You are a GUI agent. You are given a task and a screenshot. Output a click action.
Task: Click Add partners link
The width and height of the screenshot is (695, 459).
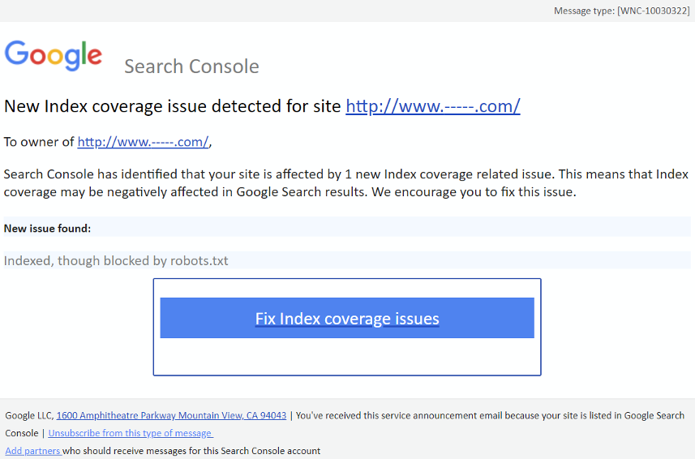coord(33,451)
